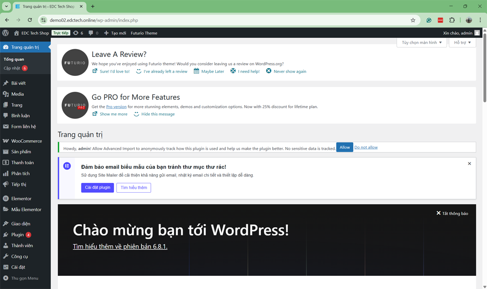Viewport: 487px width, 289px height.
Task: Expand the Tùy chọn màn hình panel
Action: coord(421,42)
